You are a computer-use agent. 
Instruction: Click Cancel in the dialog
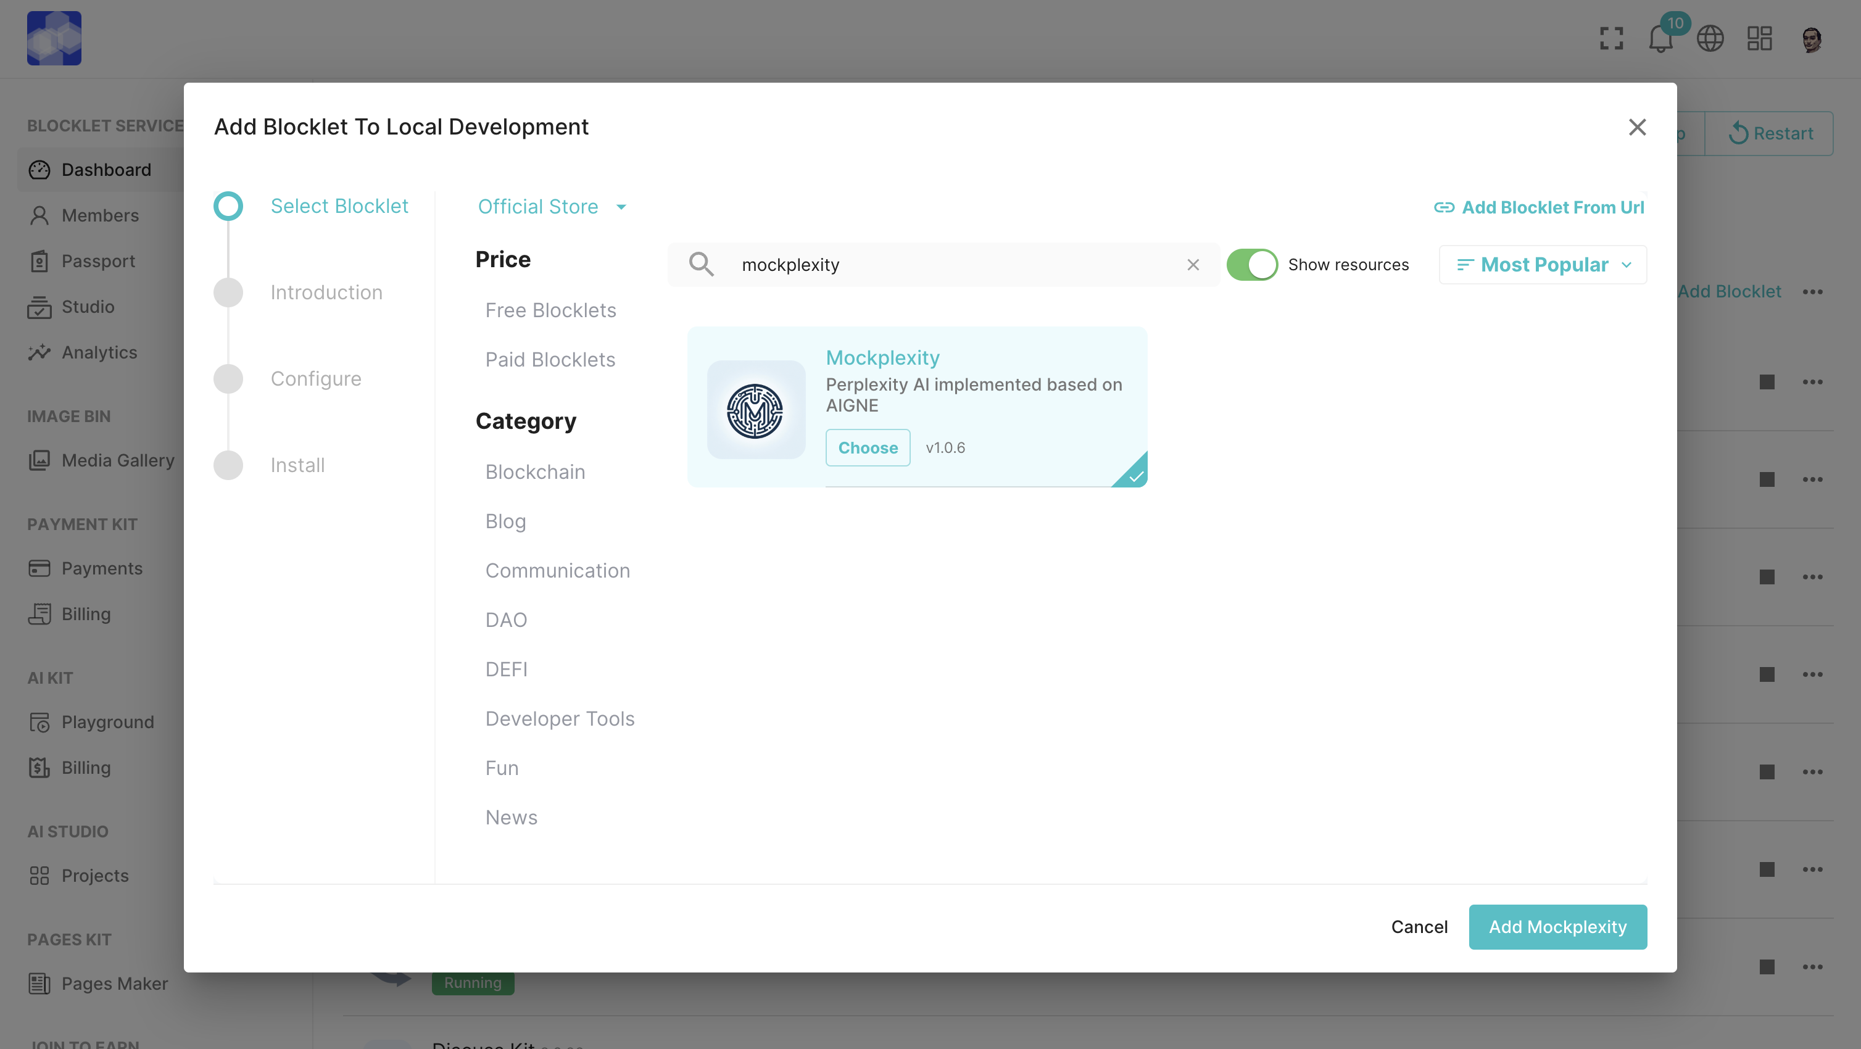coord(1418,926)
